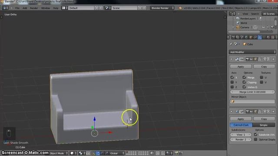Move Mirror modifier down in stack
278x156 pixels.
(x=268, y=59)
